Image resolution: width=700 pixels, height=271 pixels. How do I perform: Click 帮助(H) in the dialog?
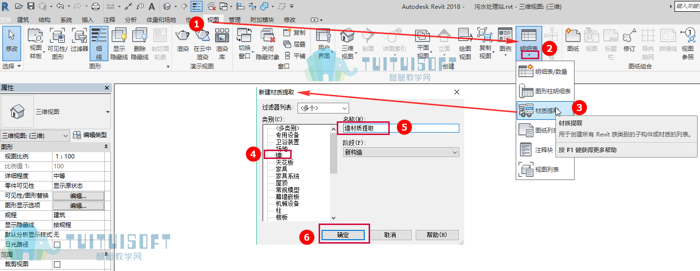[437, 235]
